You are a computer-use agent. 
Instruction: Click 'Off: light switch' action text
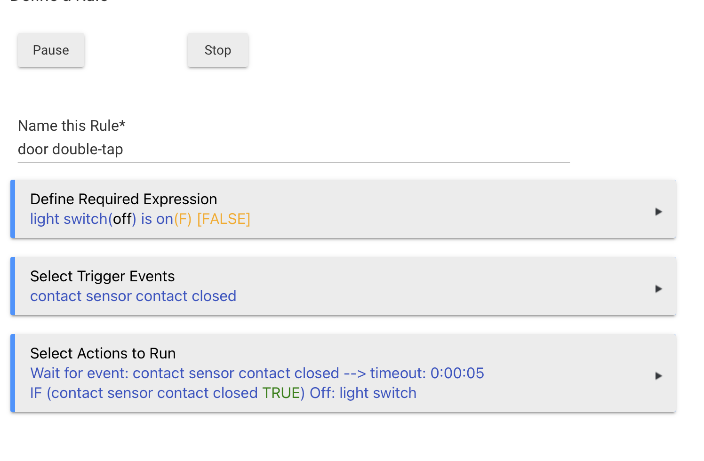(363, 393)
